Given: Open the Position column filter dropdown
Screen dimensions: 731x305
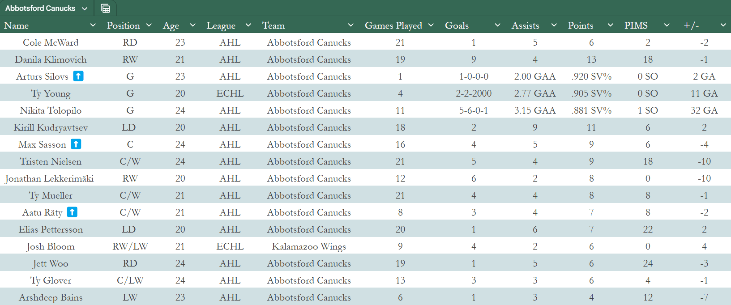Looking at the screenshot, I should (149, 25).
